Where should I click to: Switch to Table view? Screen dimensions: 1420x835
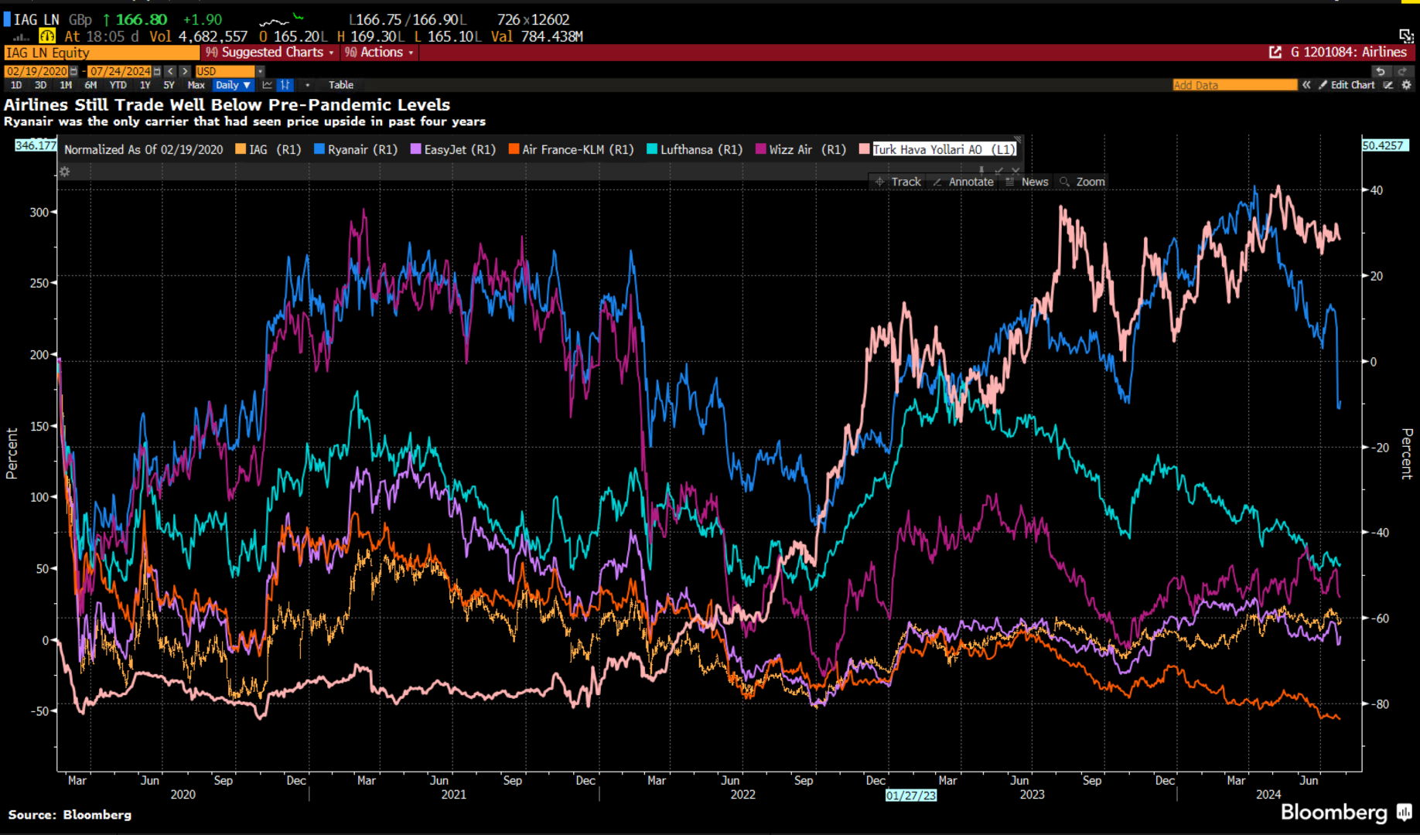(x=341, y=85)
